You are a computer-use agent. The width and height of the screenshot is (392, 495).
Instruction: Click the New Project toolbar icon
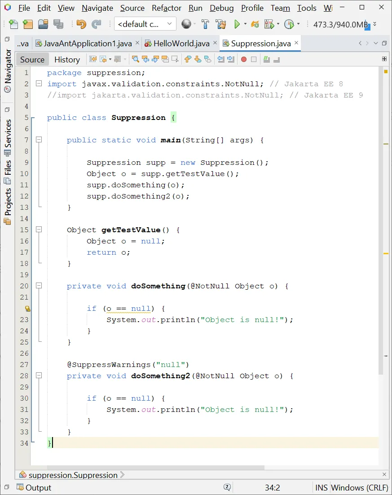click(28, 24)
